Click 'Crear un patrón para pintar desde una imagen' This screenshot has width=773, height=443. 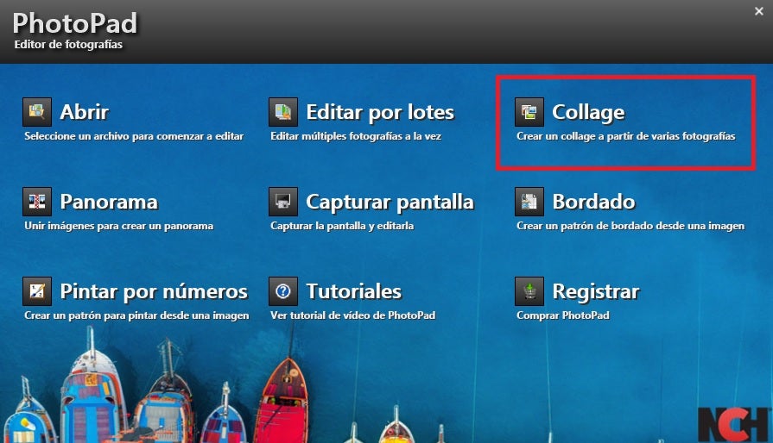point(136,315)
